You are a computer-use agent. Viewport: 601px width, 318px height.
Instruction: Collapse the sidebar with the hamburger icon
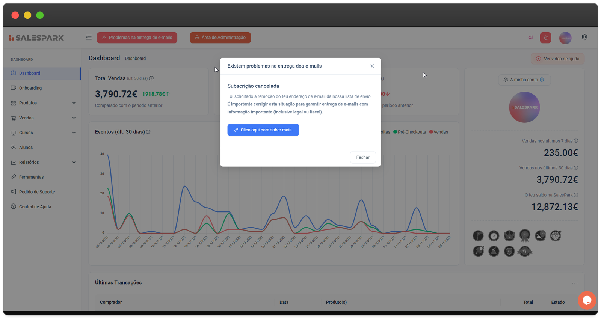tap(89, 37)
